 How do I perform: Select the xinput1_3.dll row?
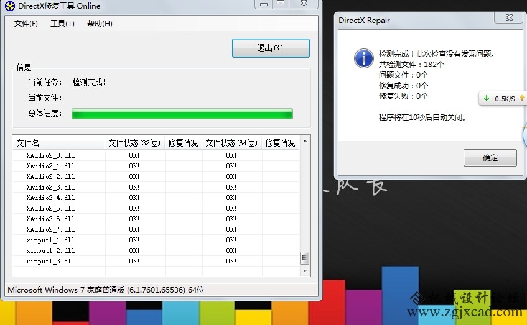[x=156, y=261]
